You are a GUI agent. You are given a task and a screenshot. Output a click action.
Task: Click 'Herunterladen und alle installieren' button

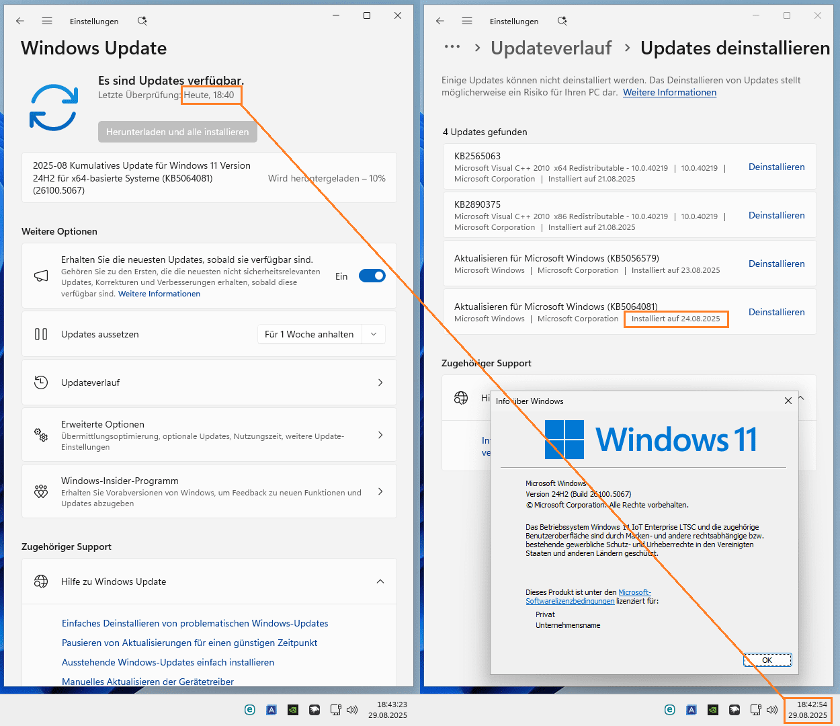coord(177,132)
